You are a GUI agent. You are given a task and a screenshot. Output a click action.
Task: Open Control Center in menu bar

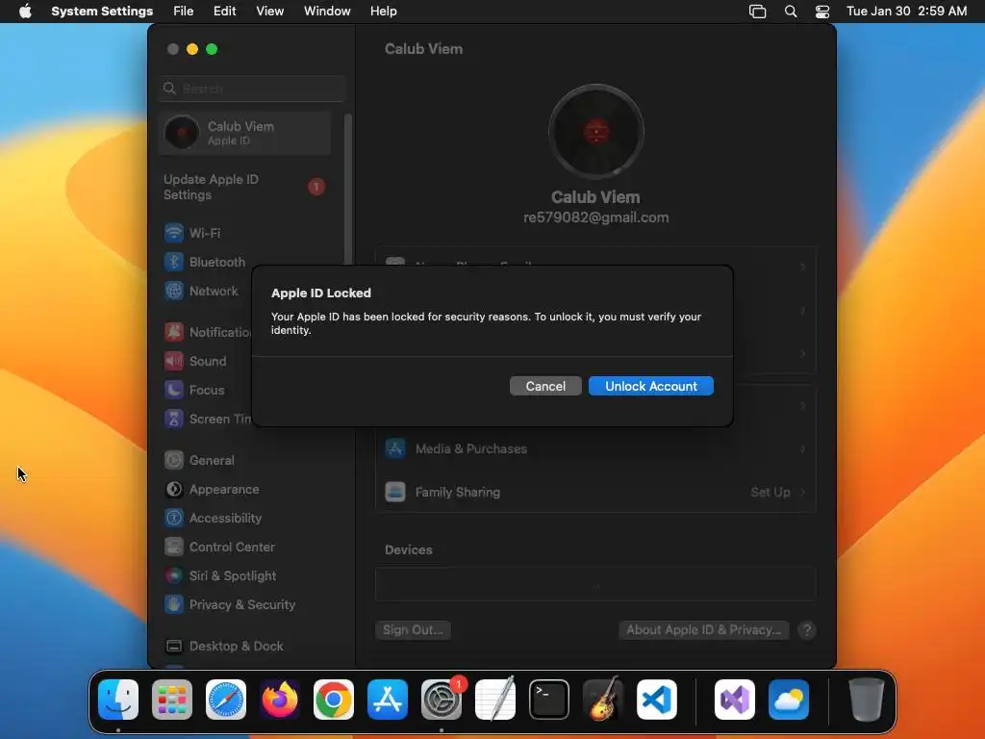pyautogui.click(x=822, y=12)
